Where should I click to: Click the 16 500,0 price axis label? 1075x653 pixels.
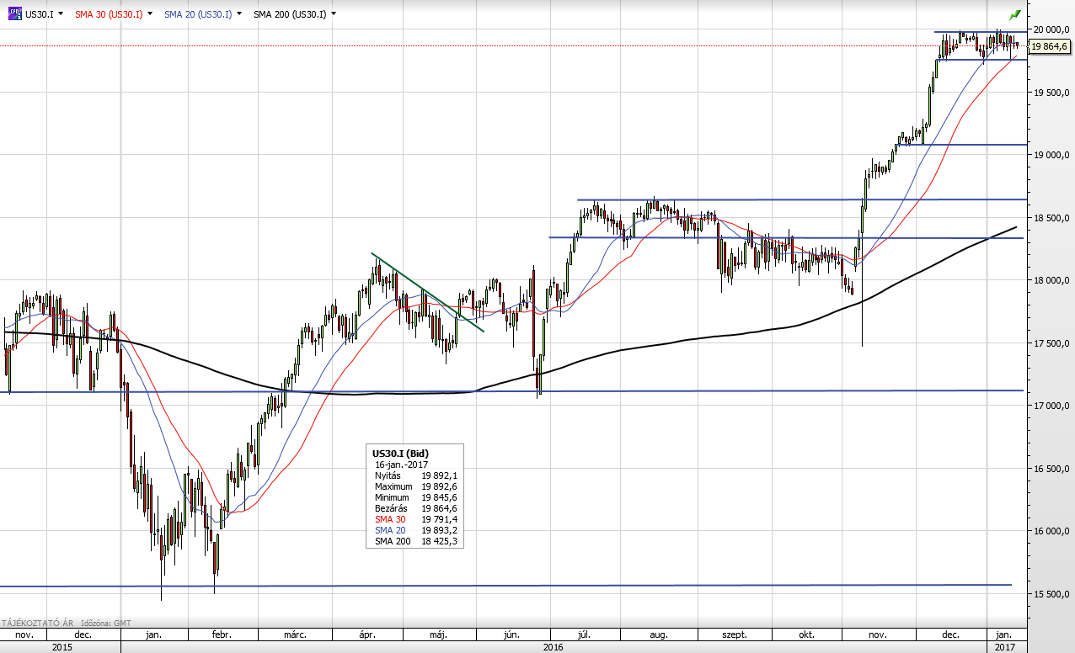[x=1051, y=469]
